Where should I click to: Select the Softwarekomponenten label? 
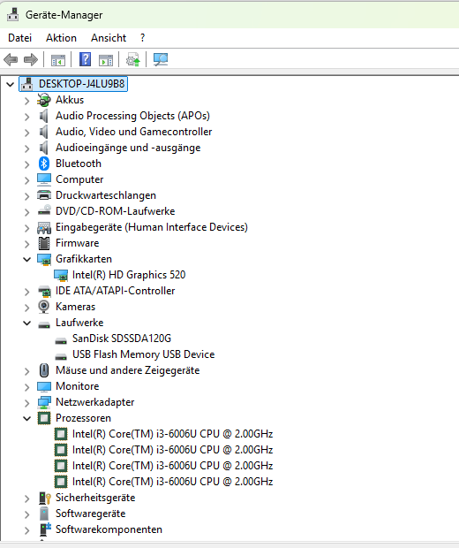point(109,529)
